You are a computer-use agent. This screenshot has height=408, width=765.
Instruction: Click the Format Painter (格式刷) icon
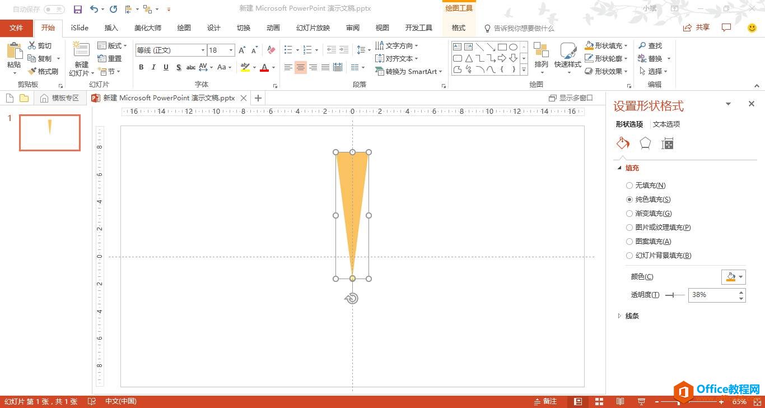[x=32, y=71]
